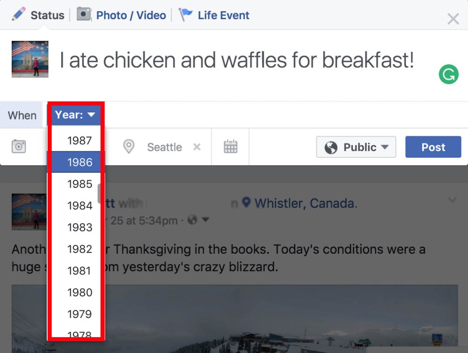Screen dimensions: 468x353
Task: Select 1987 from the year list
Action: (x=80, y=140)
